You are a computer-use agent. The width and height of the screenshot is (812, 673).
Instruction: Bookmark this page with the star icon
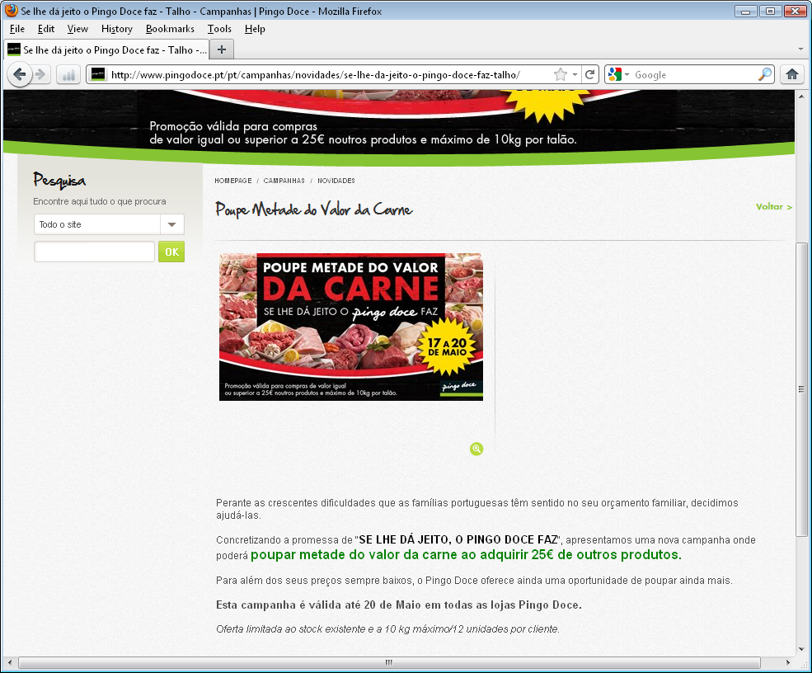coord(561,74)
